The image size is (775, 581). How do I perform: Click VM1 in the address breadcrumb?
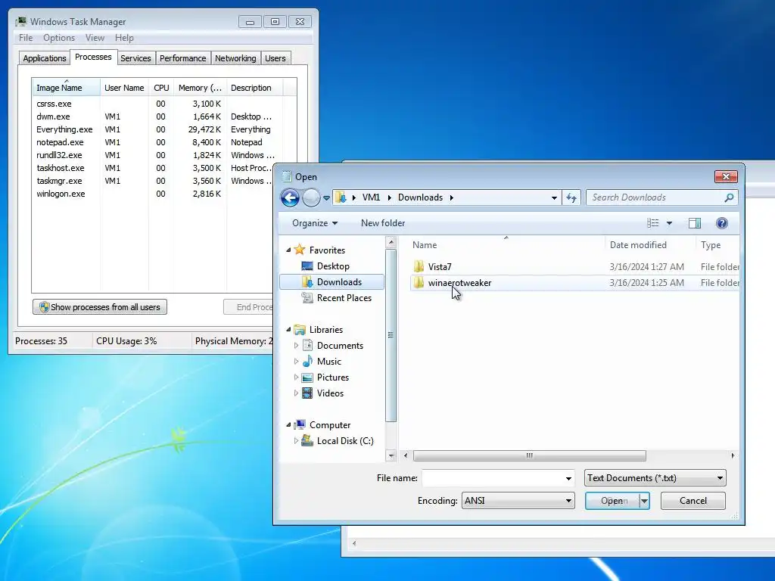pyautogui.click(x=371, y=197)
